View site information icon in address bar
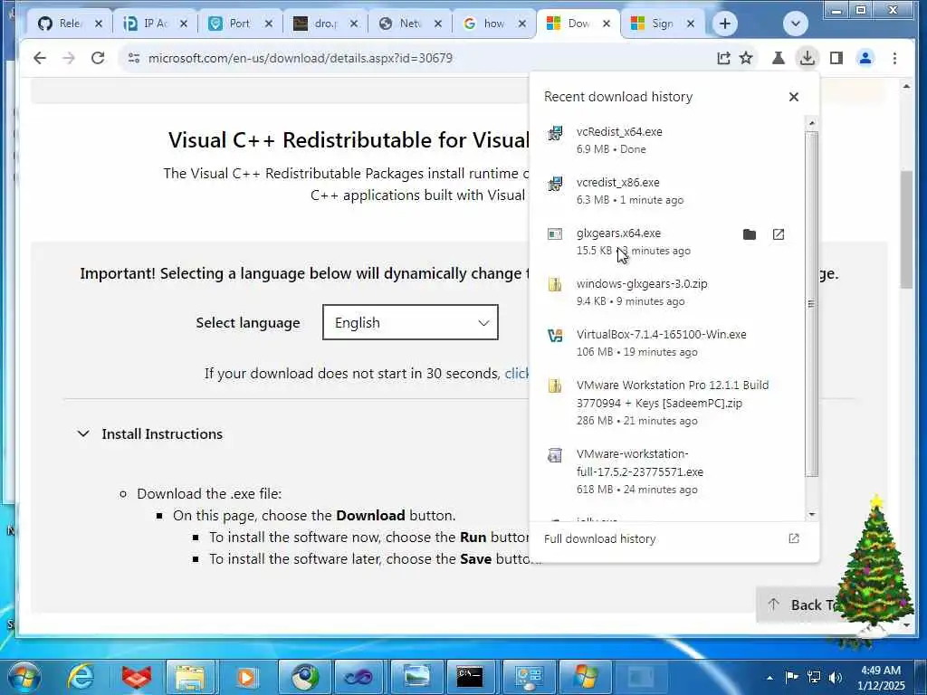Screen dimensions: 927x695 (134, 58)
